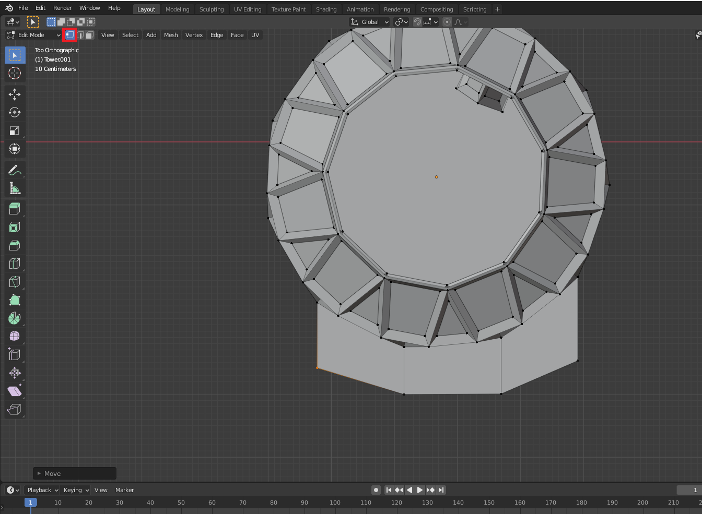Viewport: 702px width, 514px height.
Task: Switch to the UV Editing workspace tab
Action: (248, 9)
